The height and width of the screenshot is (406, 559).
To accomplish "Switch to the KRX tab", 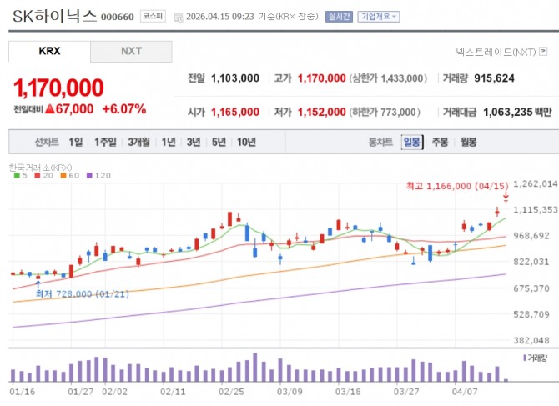I will point(49,51).
